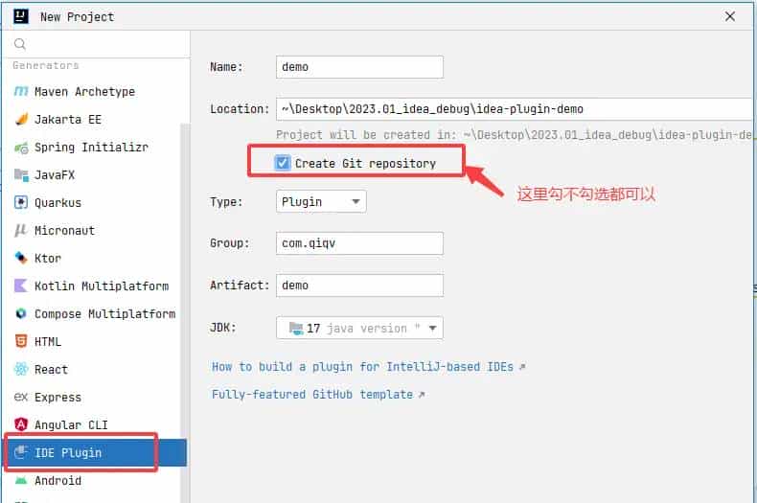
Task: Click the Express ex icon
Action: (x=21, y=397)
